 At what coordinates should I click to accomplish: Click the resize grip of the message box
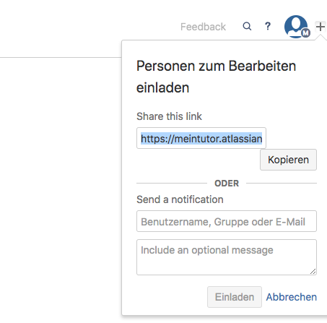(313, 272)
